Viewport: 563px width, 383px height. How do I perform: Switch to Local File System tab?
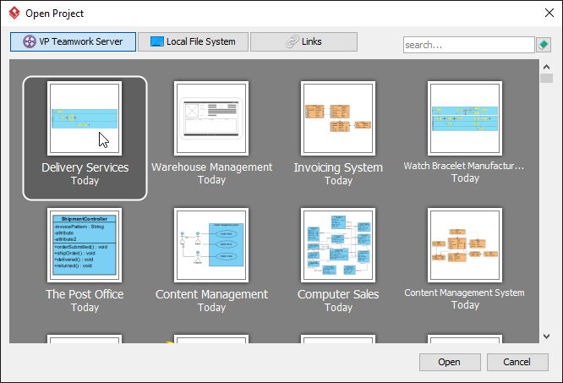pos(193,41)
